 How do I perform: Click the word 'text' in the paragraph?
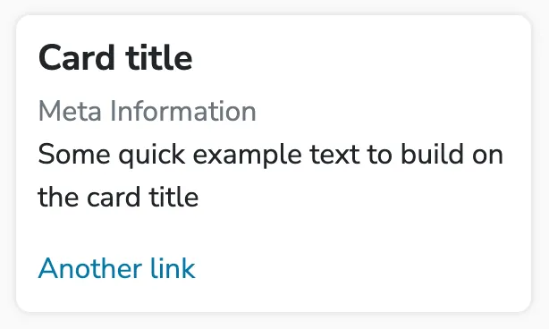click(x=334, y=155)
